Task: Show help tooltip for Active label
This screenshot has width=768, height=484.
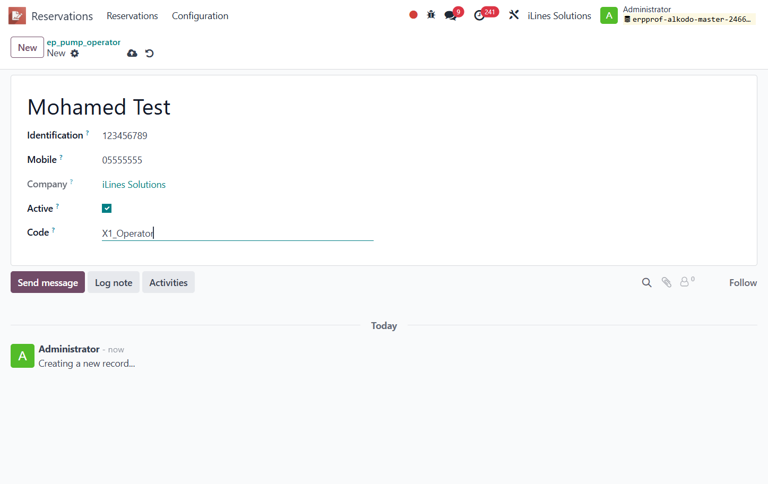Action: point(57,206)
